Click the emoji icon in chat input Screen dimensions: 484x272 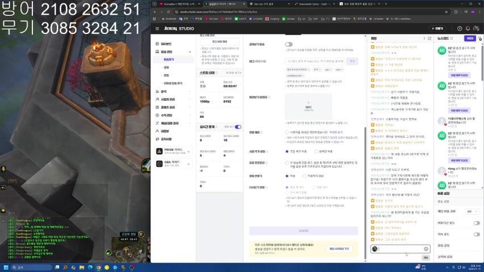[x=426, y=249]
